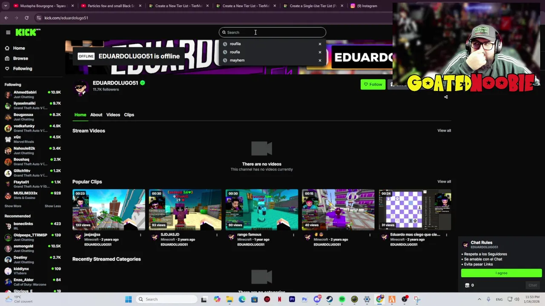Click the share icon under banner
Screen dimensions: 545x306
[446, 97]
